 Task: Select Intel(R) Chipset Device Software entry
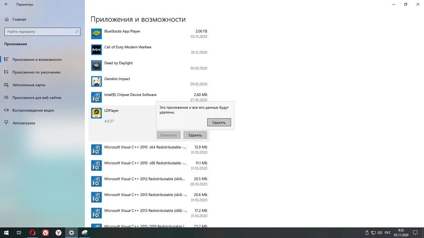[149, 97]
